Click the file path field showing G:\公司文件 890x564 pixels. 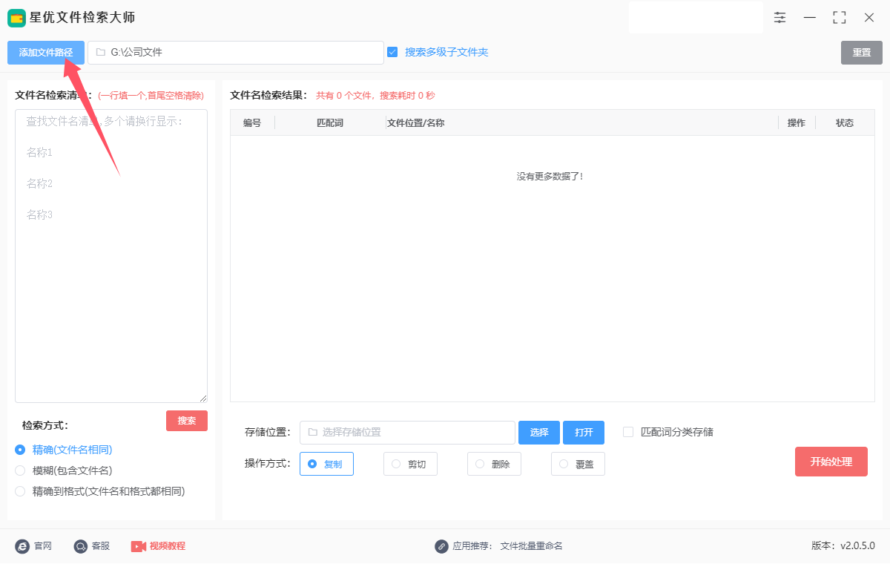(x=236, y=53)
